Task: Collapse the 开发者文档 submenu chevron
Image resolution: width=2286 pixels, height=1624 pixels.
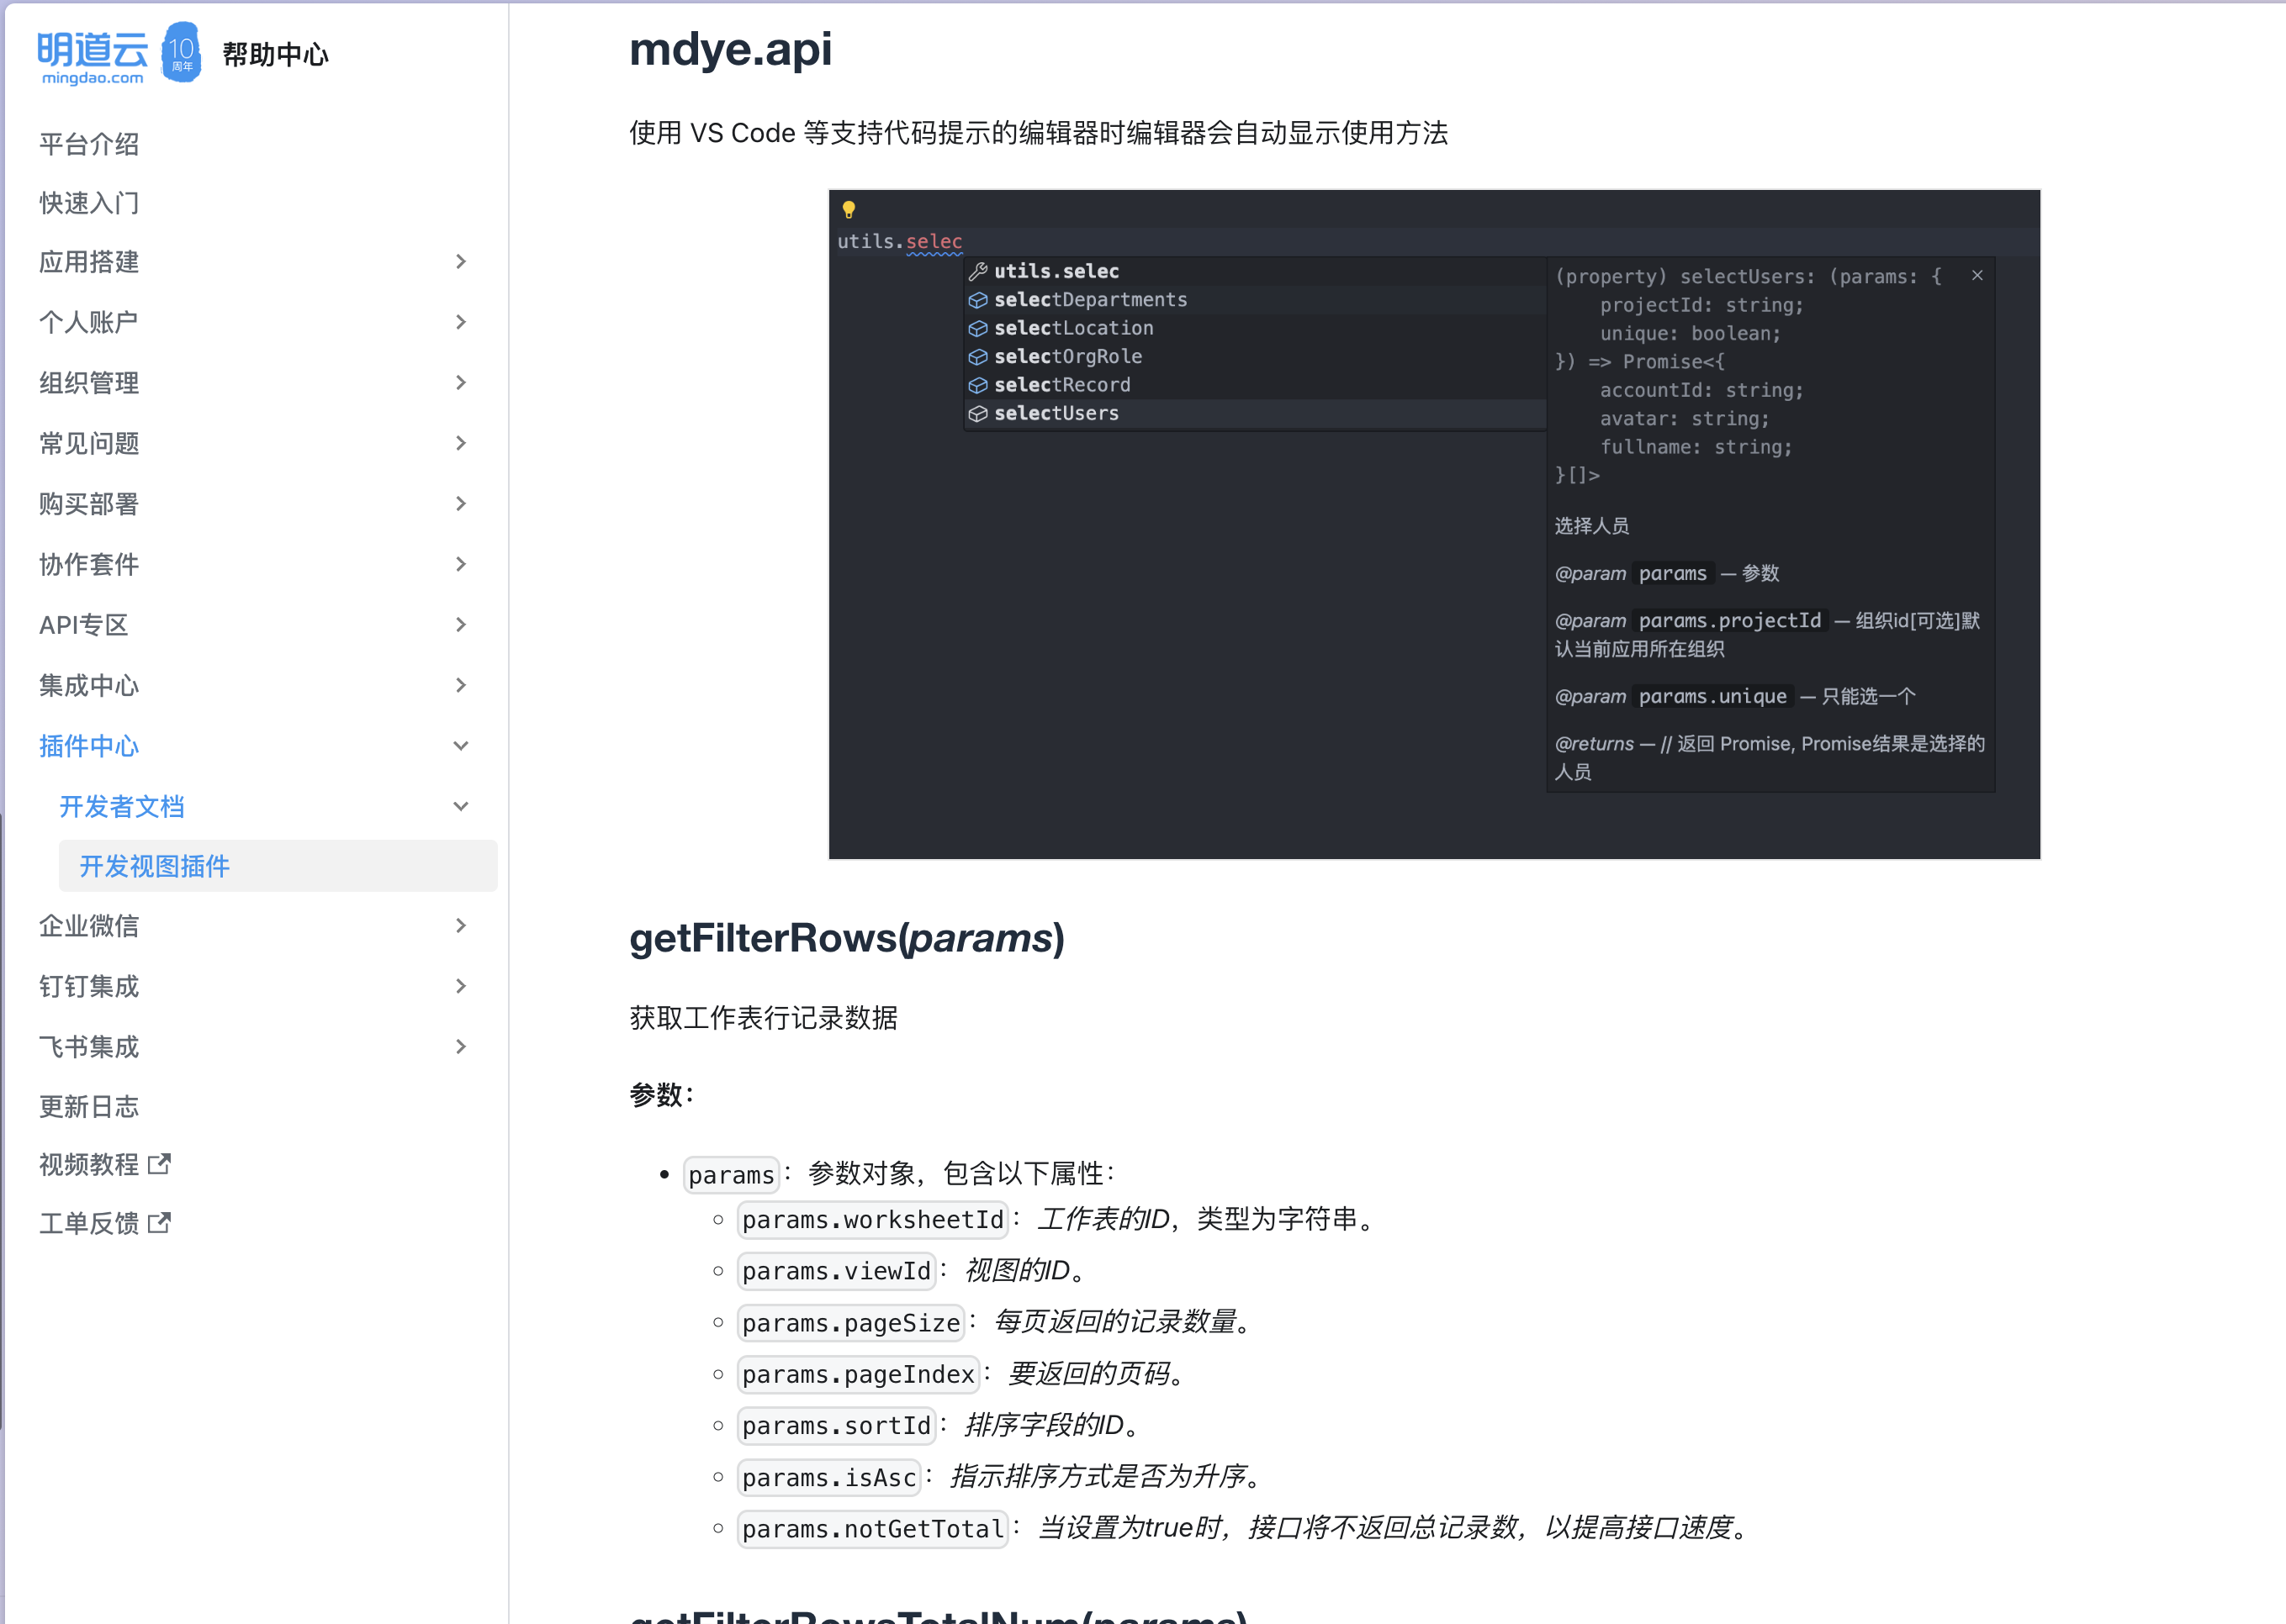Action: 460,806
